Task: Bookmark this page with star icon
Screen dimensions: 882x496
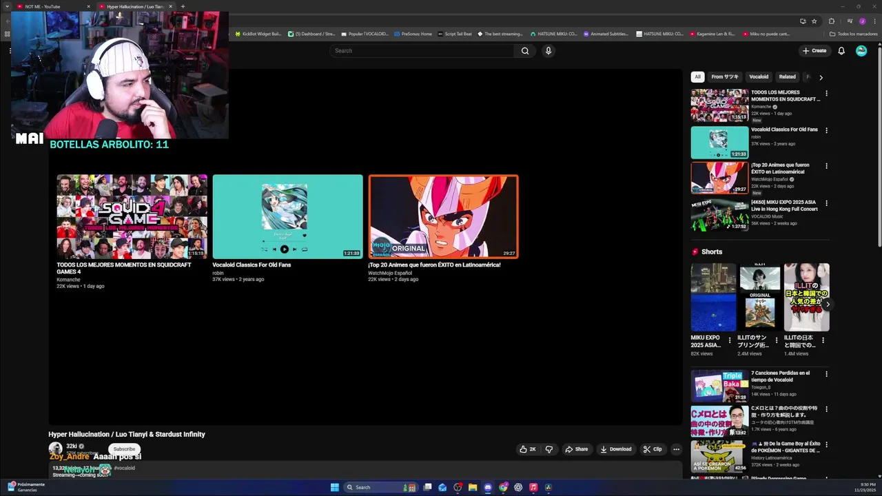Action: 814,21
